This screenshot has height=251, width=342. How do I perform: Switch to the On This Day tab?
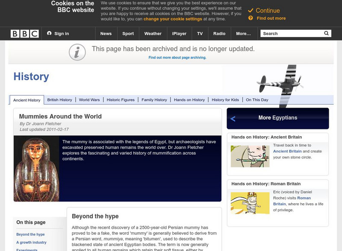coord(257,100)
